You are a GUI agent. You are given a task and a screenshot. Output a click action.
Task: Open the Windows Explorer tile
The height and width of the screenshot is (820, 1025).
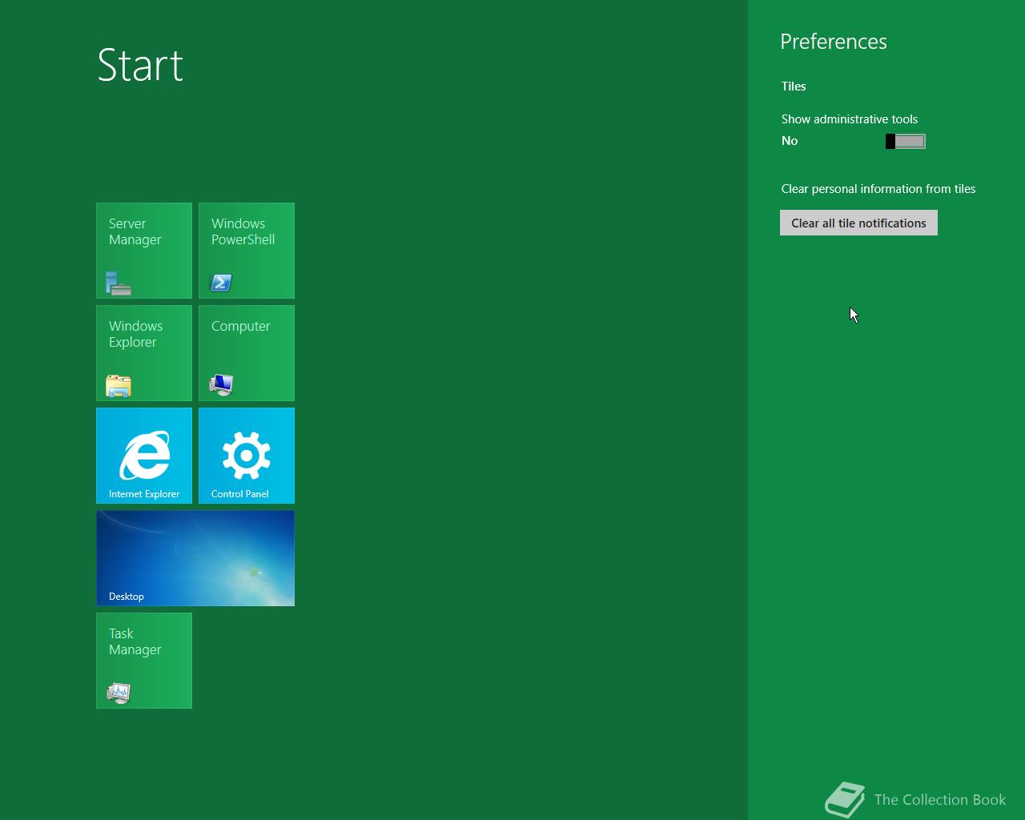pos(144,353)
